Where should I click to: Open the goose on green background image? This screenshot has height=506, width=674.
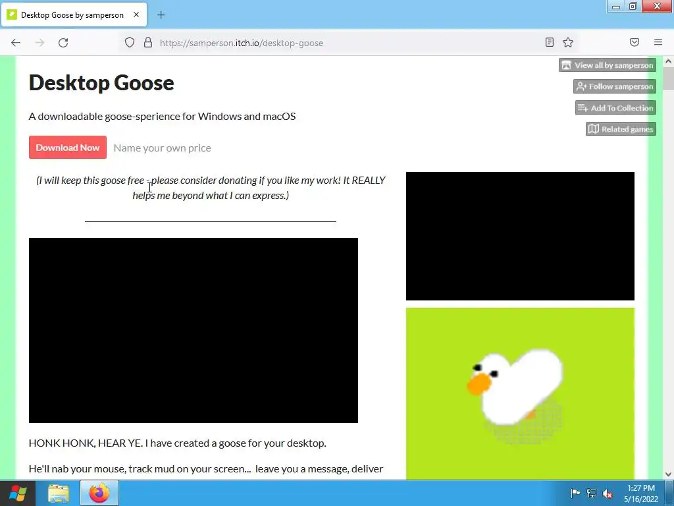[520, 394]
